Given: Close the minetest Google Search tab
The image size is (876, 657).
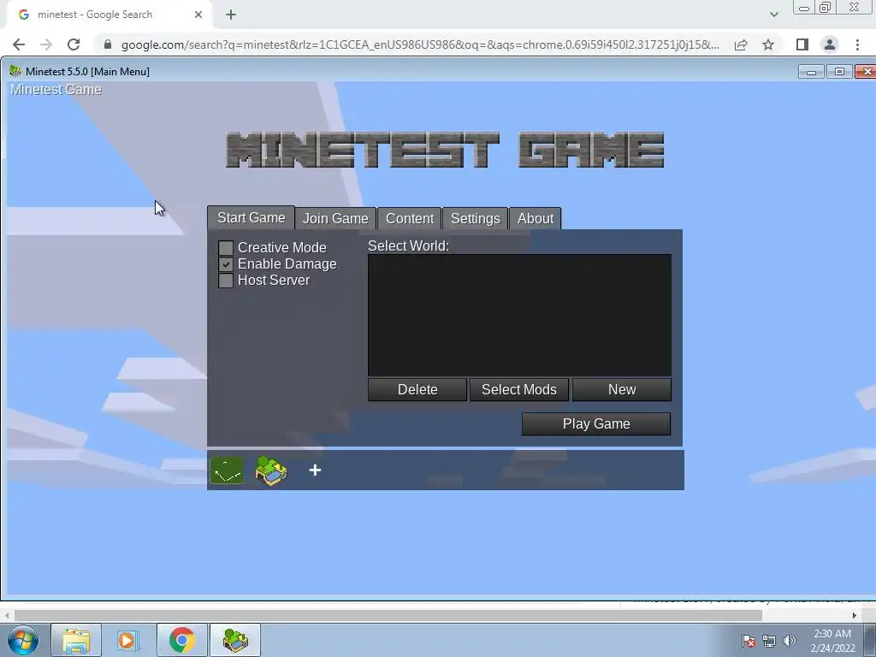Looking at the screenshot, I should pyautogui.click(x=198, y=15).
